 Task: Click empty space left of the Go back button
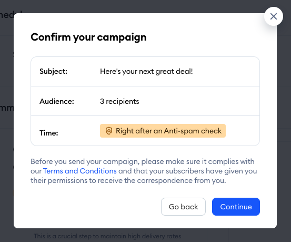pyautogui.click(x=93, y=207)
